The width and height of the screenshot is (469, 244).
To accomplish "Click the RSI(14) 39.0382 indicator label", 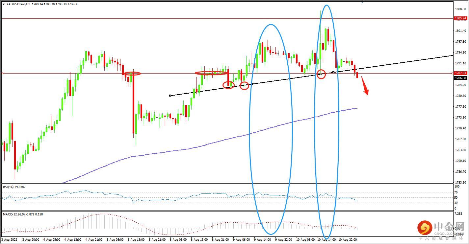I will pyautogui.click(x=14, y=187).
